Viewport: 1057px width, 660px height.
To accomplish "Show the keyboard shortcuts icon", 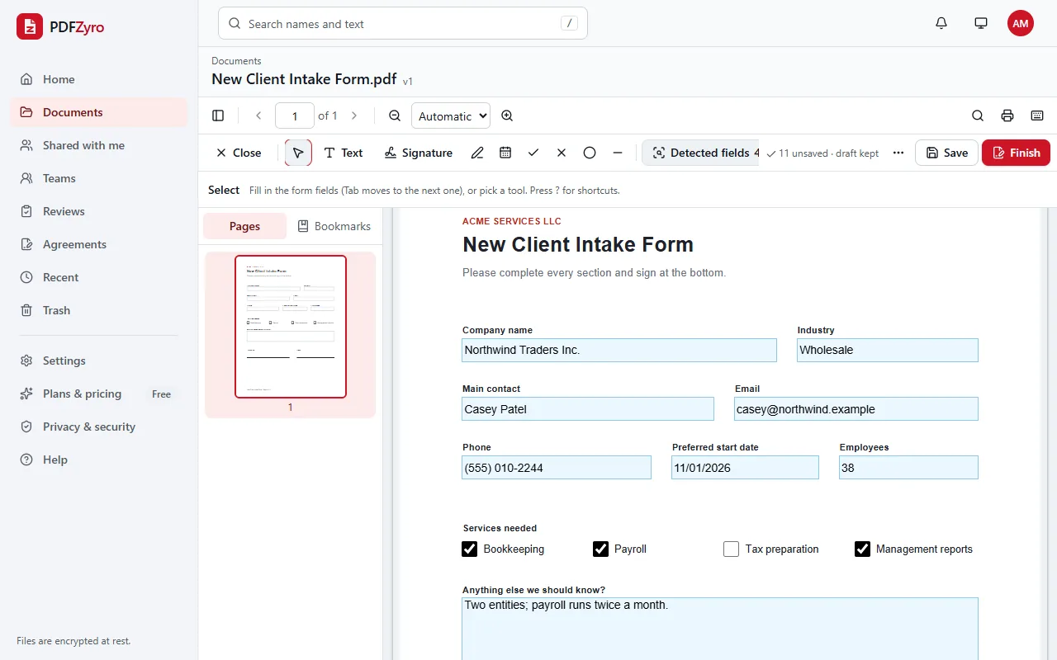I will (1037, 115).
